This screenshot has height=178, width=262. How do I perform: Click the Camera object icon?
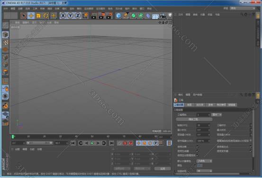[x=163, y=16]
